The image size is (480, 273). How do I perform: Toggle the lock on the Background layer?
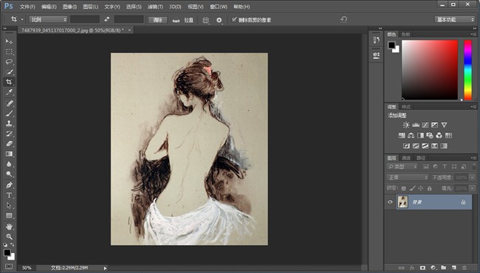click(463, 202)
